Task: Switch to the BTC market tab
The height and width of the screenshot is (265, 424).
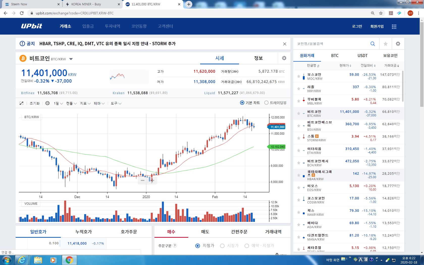Action: (335, 56)
